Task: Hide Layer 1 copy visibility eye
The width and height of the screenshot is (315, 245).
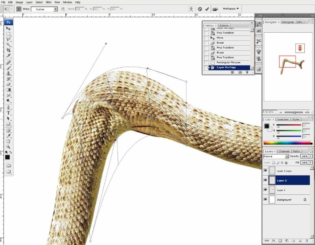Action: pos(265,171)
